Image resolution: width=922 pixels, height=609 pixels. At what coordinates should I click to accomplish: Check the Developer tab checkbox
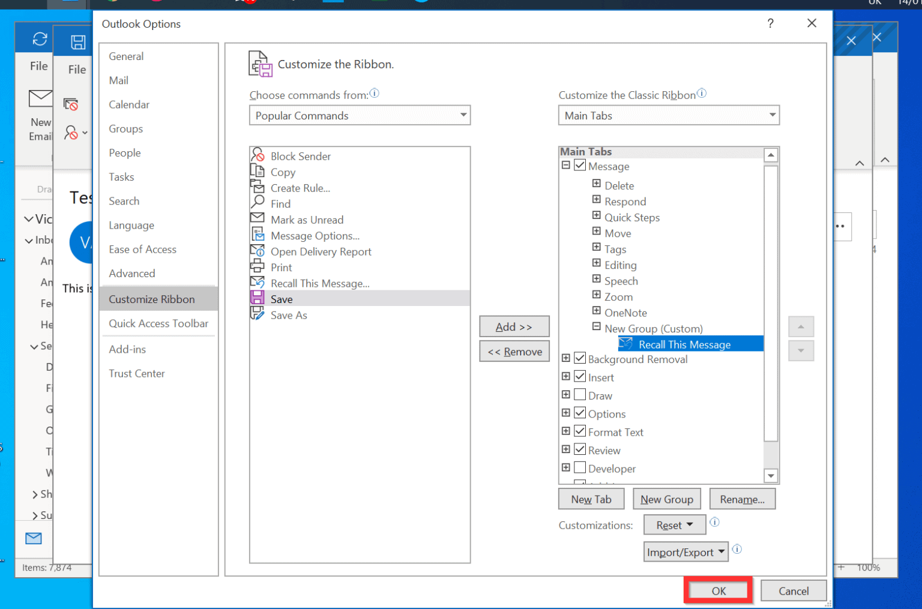pos(580,467)
